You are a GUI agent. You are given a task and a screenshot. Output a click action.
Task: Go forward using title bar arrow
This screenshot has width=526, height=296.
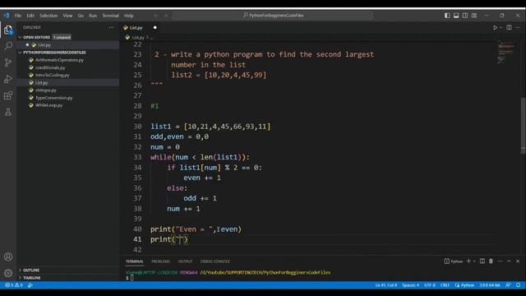[x=166, y=16]
